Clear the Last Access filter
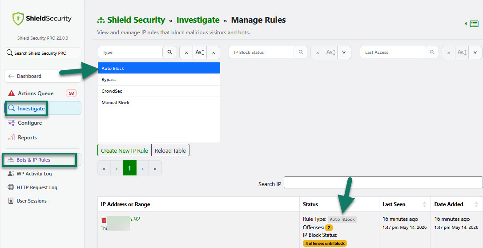This screenshot has width=483, height=248. pos(448,53)
